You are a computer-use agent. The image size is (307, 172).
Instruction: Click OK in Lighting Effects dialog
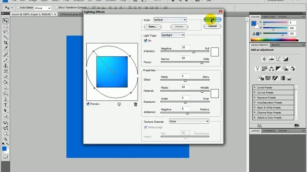pyautogui.click(x=213, y=20)
